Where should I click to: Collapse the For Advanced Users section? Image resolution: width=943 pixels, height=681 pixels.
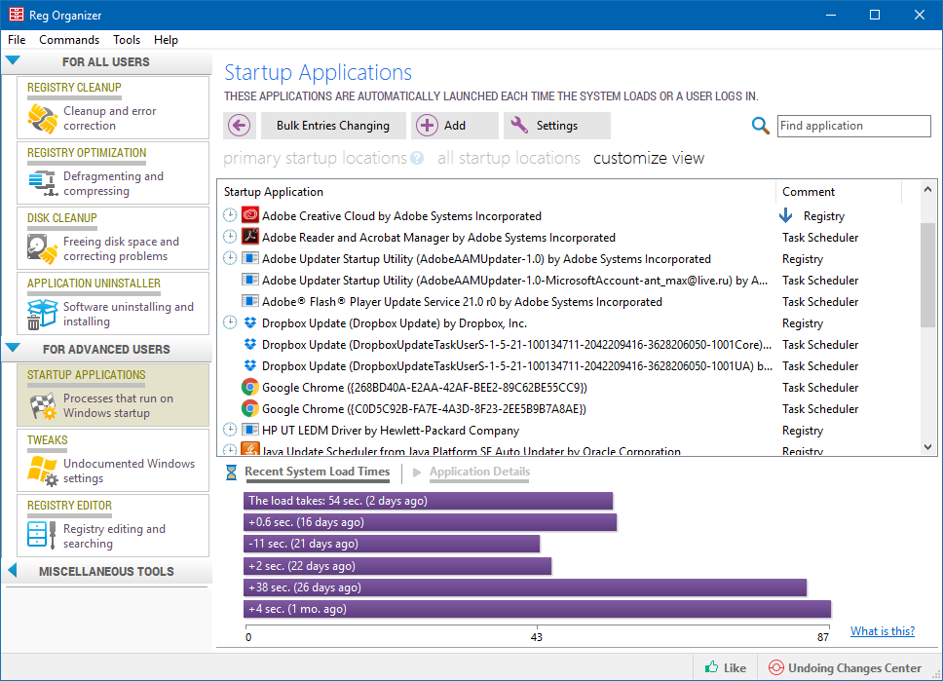13,349
